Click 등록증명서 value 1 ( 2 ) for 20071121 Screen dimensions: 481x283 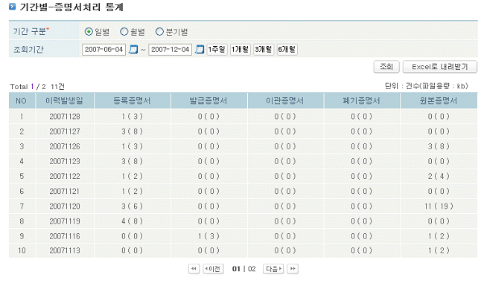[x=133, y=191]
